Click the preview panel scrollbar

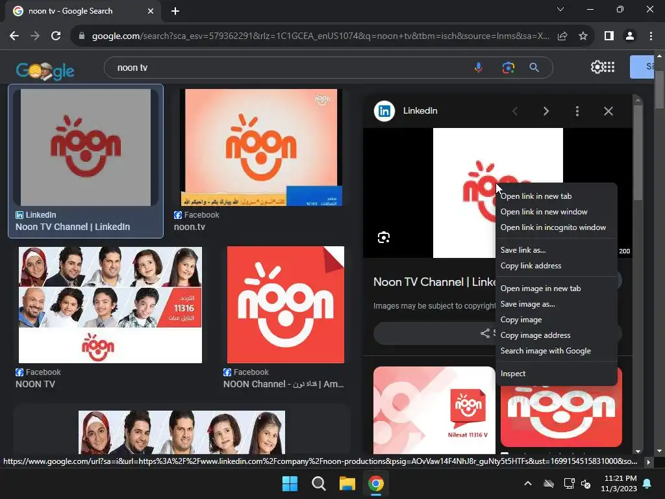[x=638, y=153]
